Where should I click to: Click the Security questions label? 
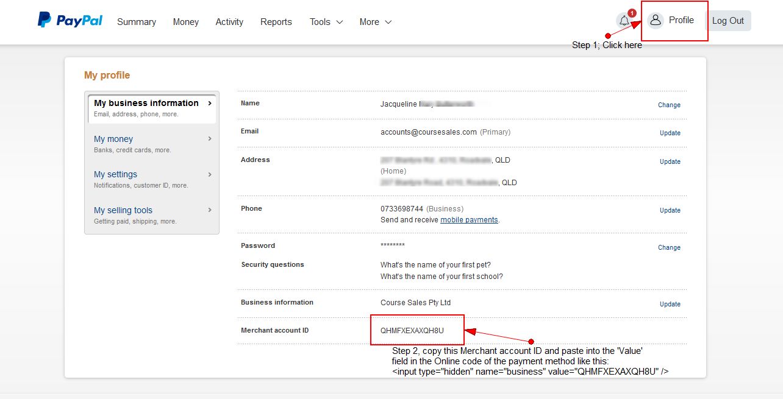coord(273,264)
